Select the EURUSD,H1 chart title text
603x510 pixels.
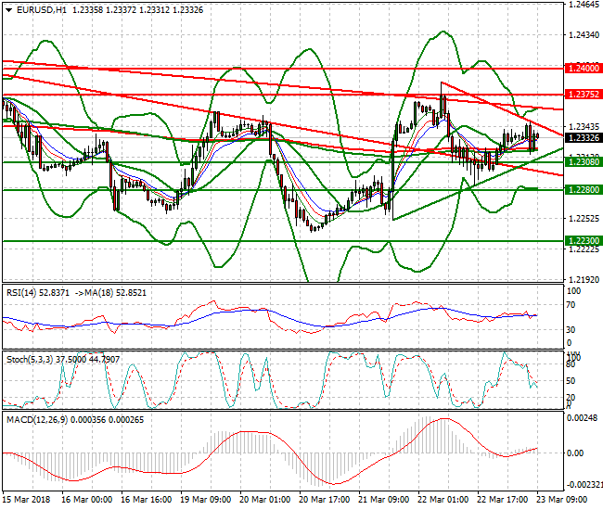click(x=42, y=10)
